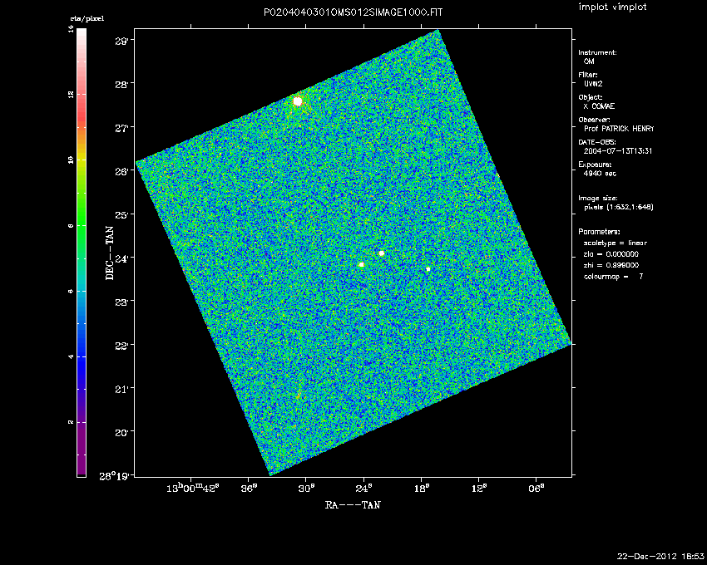Click the 'scaletype = linear' parameter

(616, 243)
